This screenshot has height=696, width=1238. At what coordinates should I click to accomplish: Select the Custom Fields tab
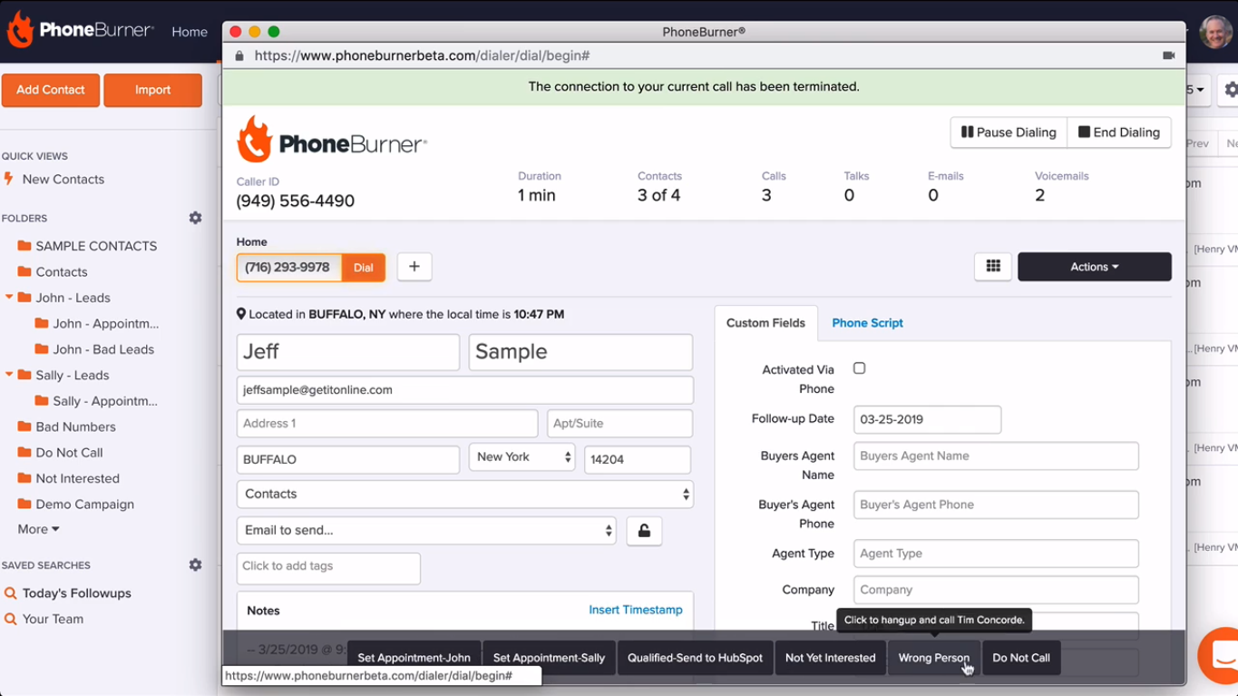(x=765, y=323)
